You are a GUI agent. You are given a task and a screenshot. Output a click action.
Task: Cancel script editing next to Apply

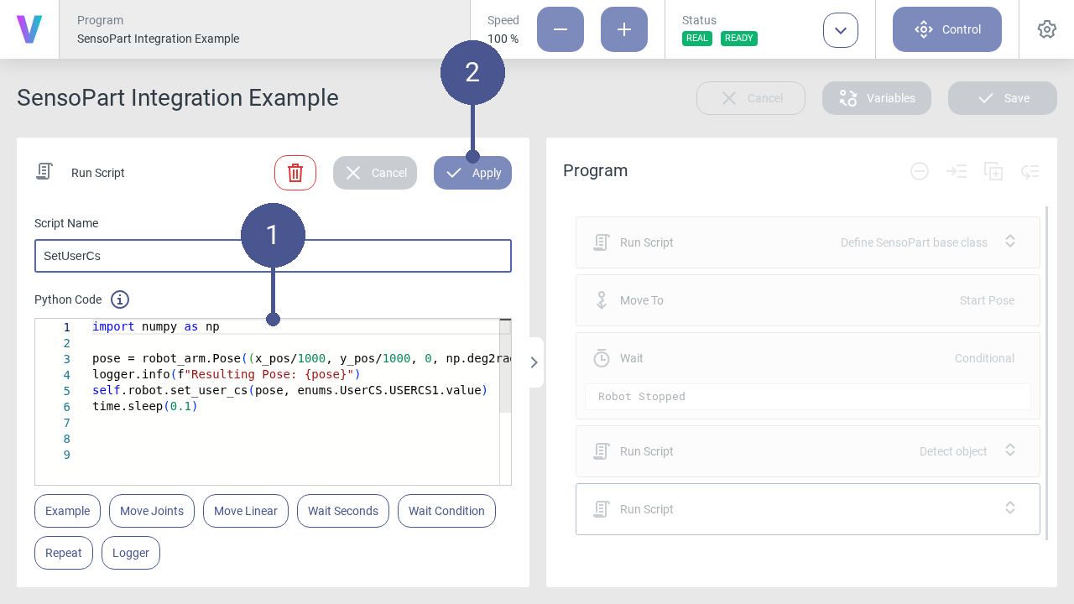coord(375,173)
